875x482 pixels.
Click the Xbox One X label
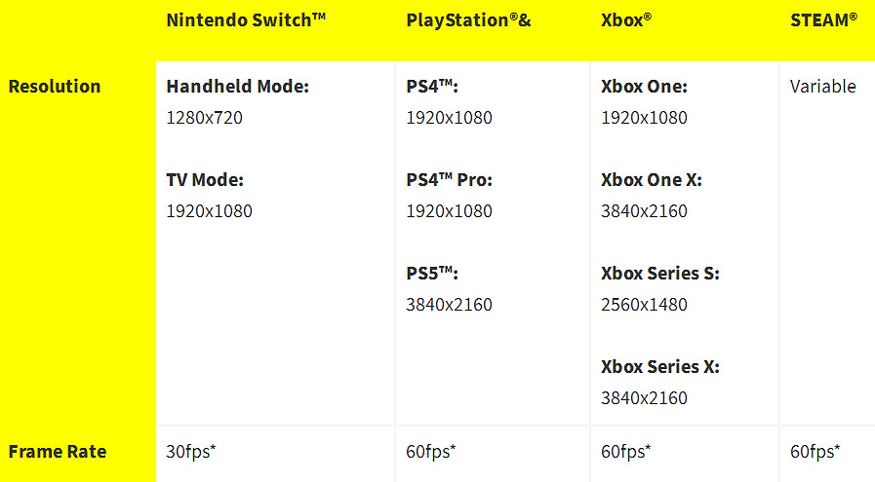point(652,180)
